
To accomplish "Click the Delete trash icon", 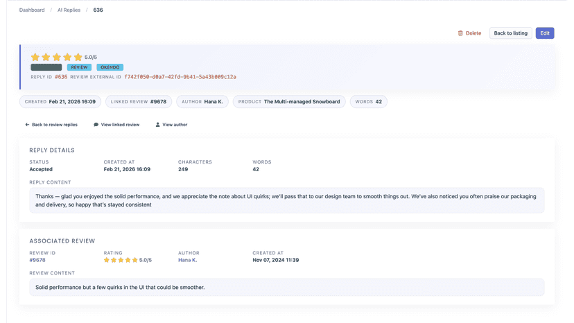I will [460, 33].
